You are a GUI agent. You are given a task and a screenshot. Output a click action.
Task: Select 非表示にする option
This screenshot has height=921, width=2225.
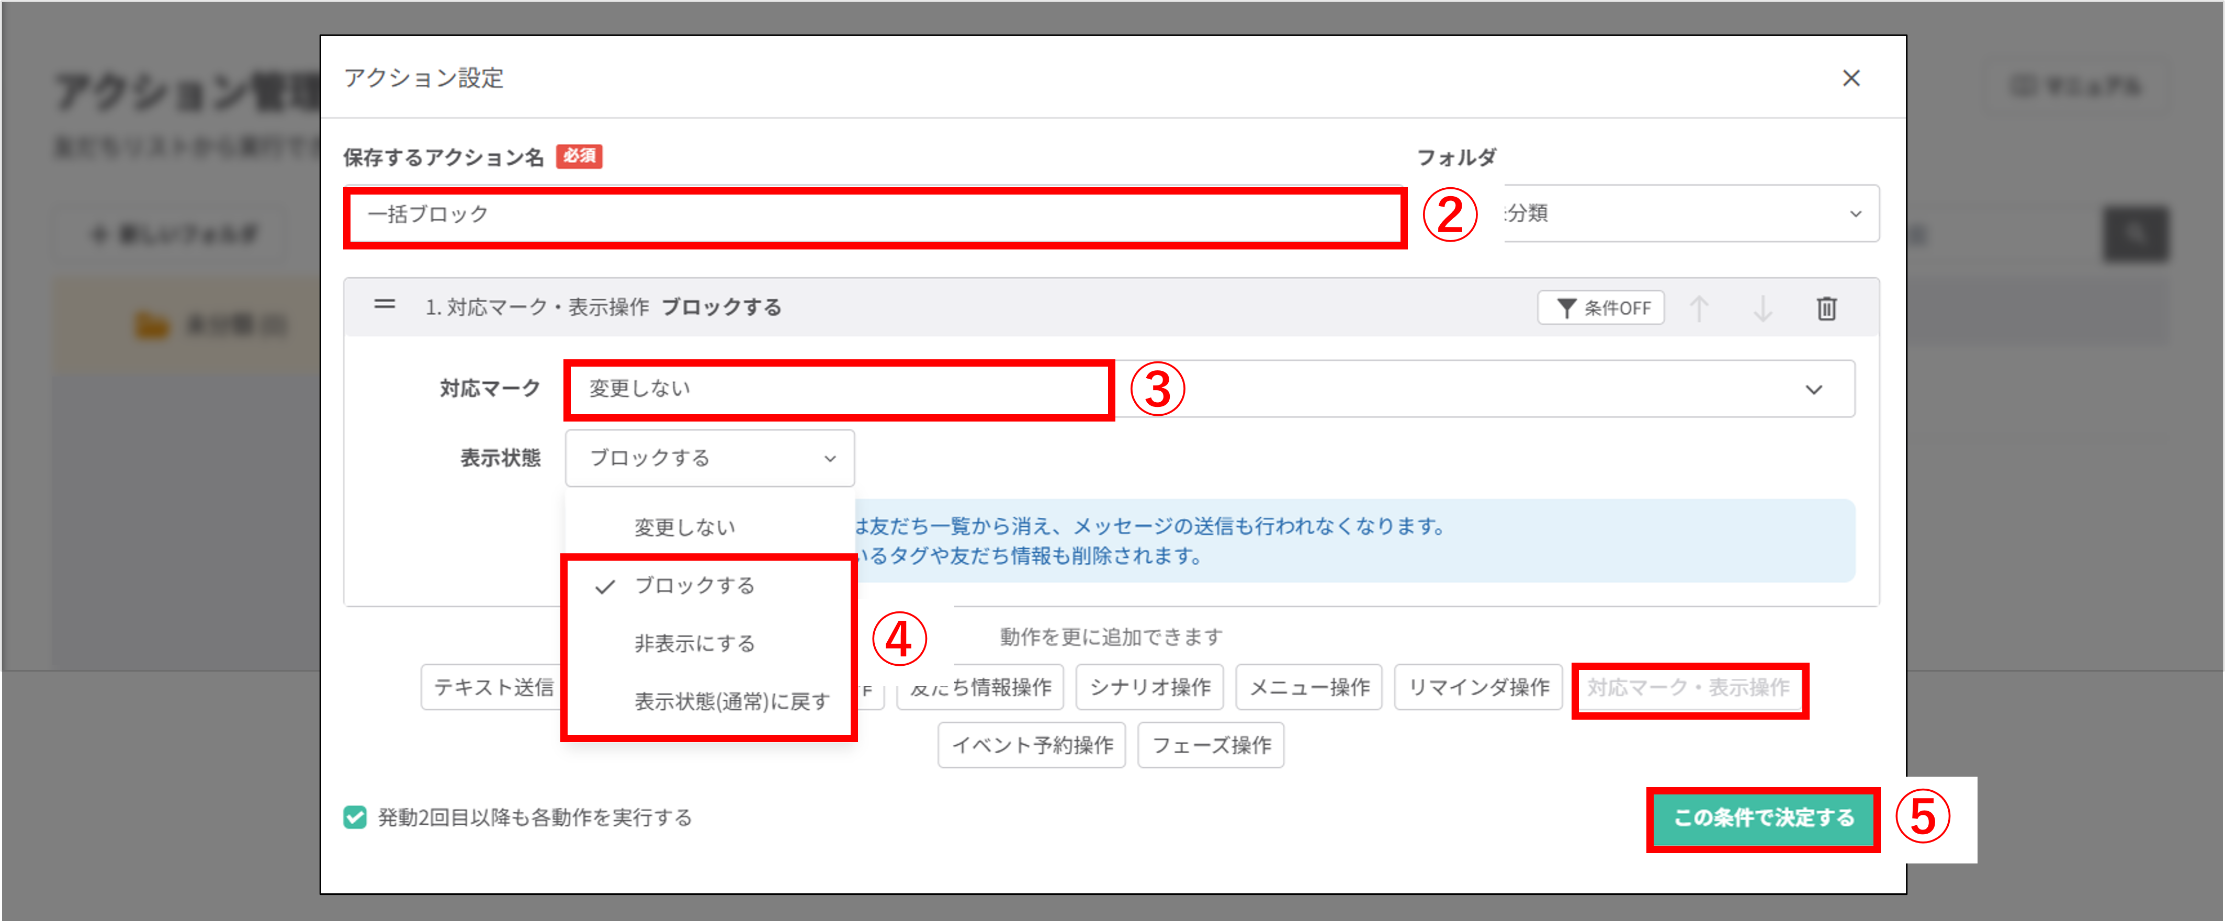[694, 643]
